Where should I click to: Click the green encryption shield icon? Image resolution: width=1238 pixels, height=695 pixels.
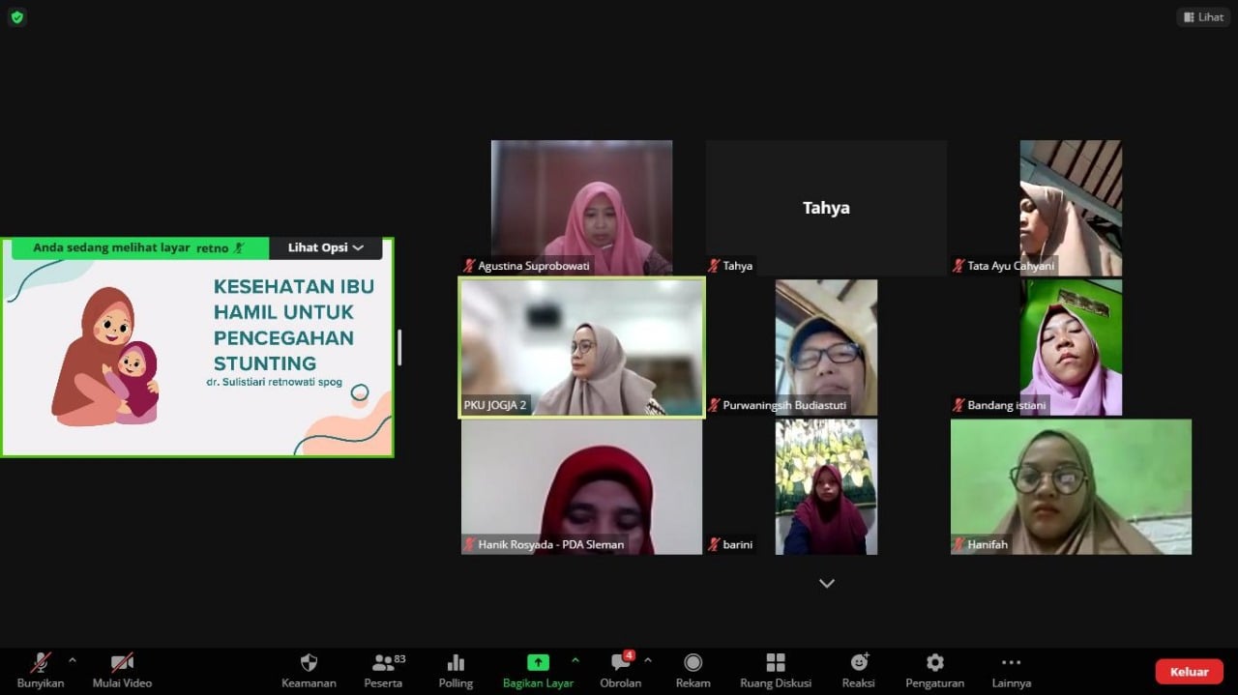(x=16, y=16)
